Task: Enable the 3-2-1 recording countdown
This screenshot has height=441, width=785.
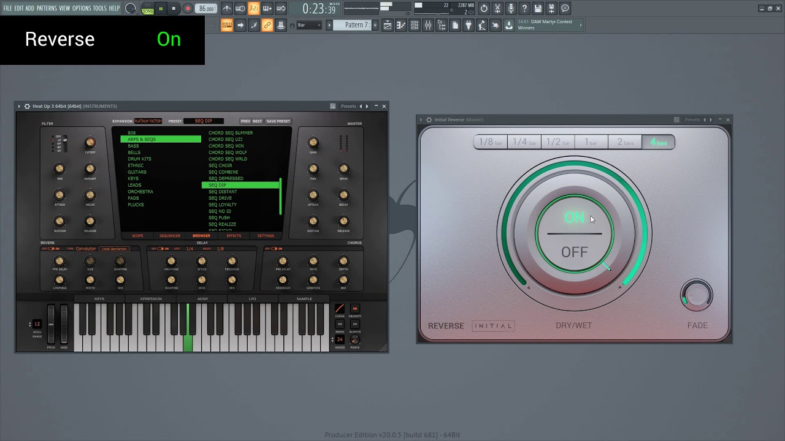Action: [253, 9]
